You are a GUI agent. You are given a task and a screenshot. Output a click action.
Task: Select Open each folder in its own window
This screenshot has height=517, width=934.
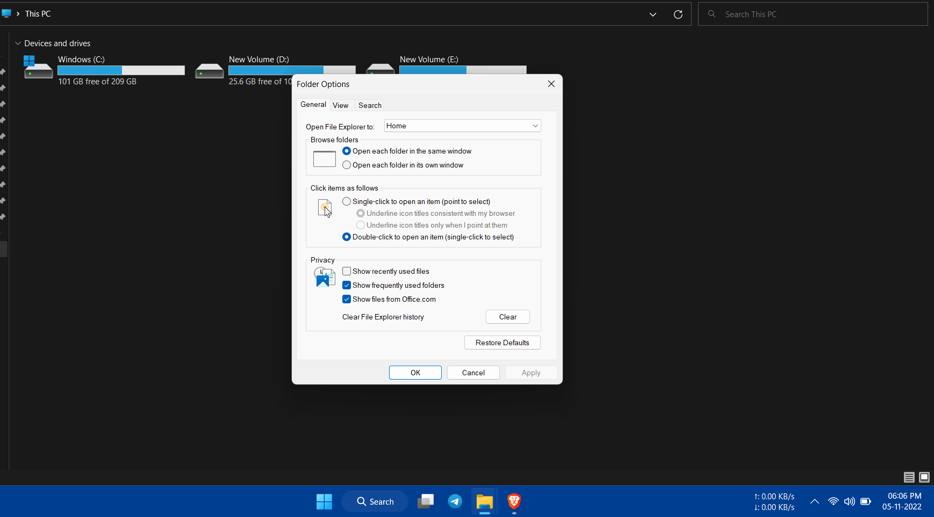coord(403,165)
